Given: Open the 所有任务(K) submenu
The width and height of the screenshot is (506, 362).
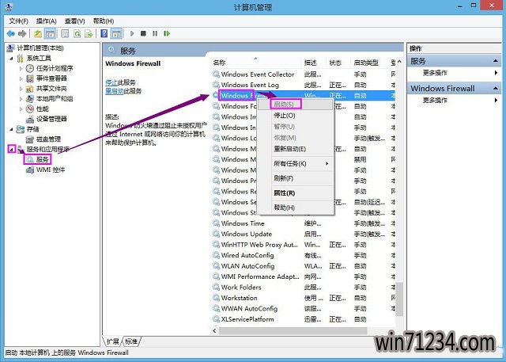Looking at the screenshot, I should coord(296,163).
